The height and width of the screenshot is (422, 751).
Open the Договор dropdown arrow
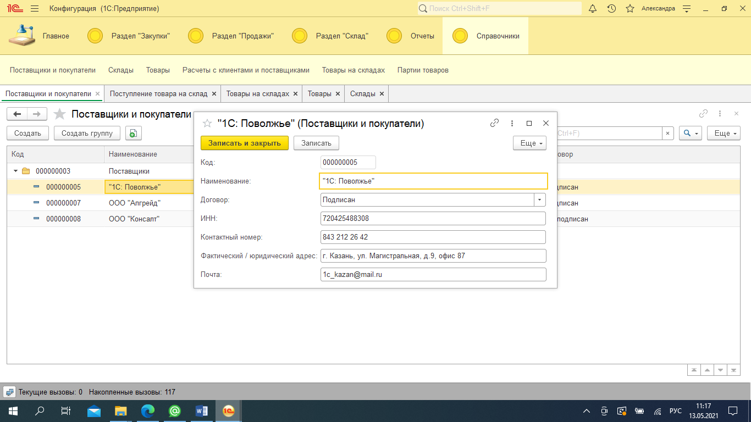pyautogui.click(x=540, y=199)
